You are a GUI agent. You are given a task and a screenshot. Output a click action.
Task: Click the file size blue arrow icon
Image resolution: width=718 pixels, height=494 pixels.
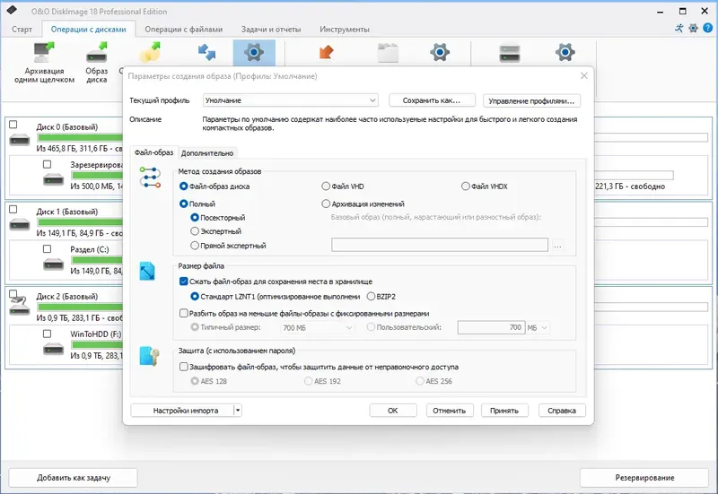tap(147, 272)
